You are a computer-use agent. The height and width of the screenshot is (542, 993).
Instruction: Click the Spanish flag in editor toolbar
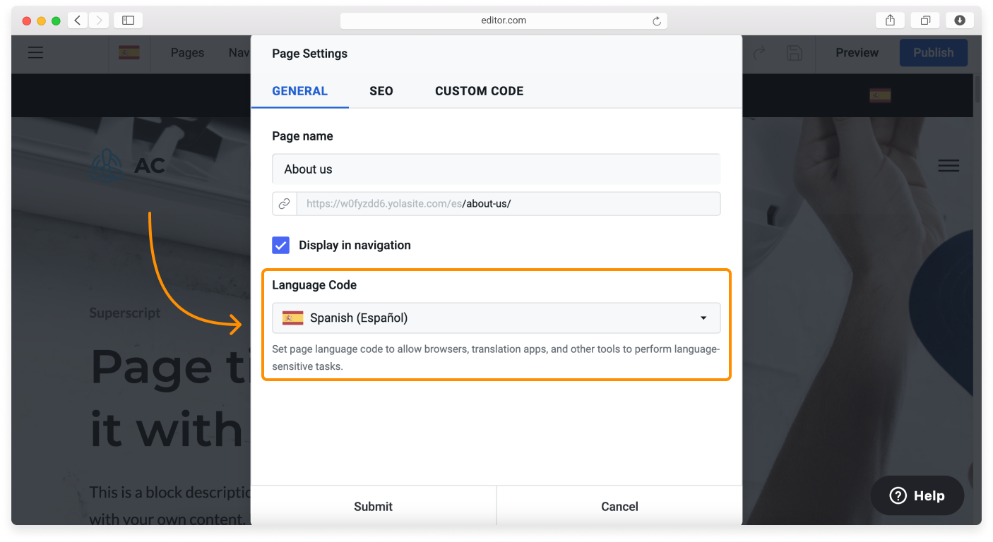[x=129, y=52]
